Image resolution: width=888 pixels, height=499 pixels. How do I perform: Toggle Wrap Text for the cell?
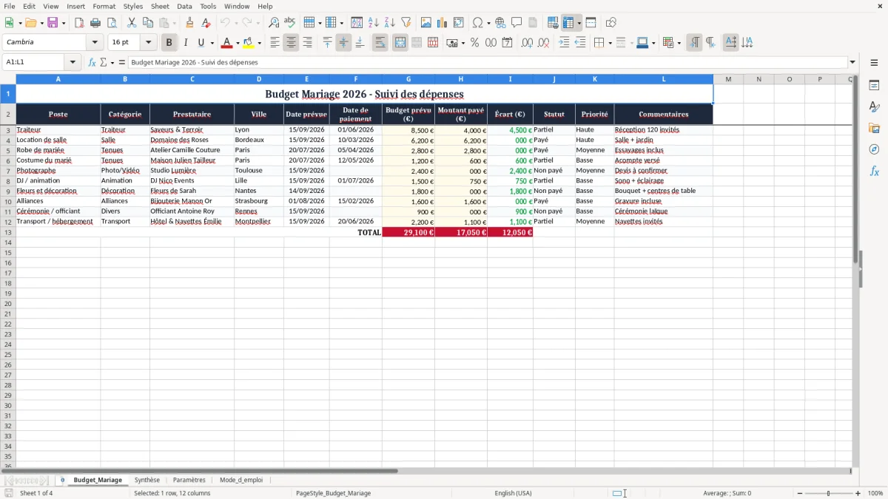pyautogui.click(x=380, y=43)
